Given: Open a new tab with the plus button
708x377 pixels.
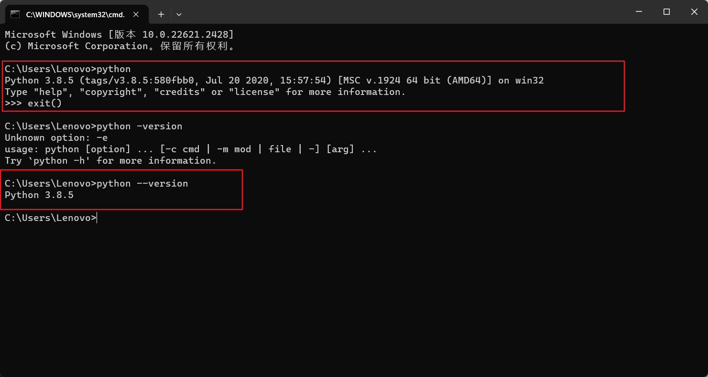Looking at the screenshot, I should (x=161, y=14).
